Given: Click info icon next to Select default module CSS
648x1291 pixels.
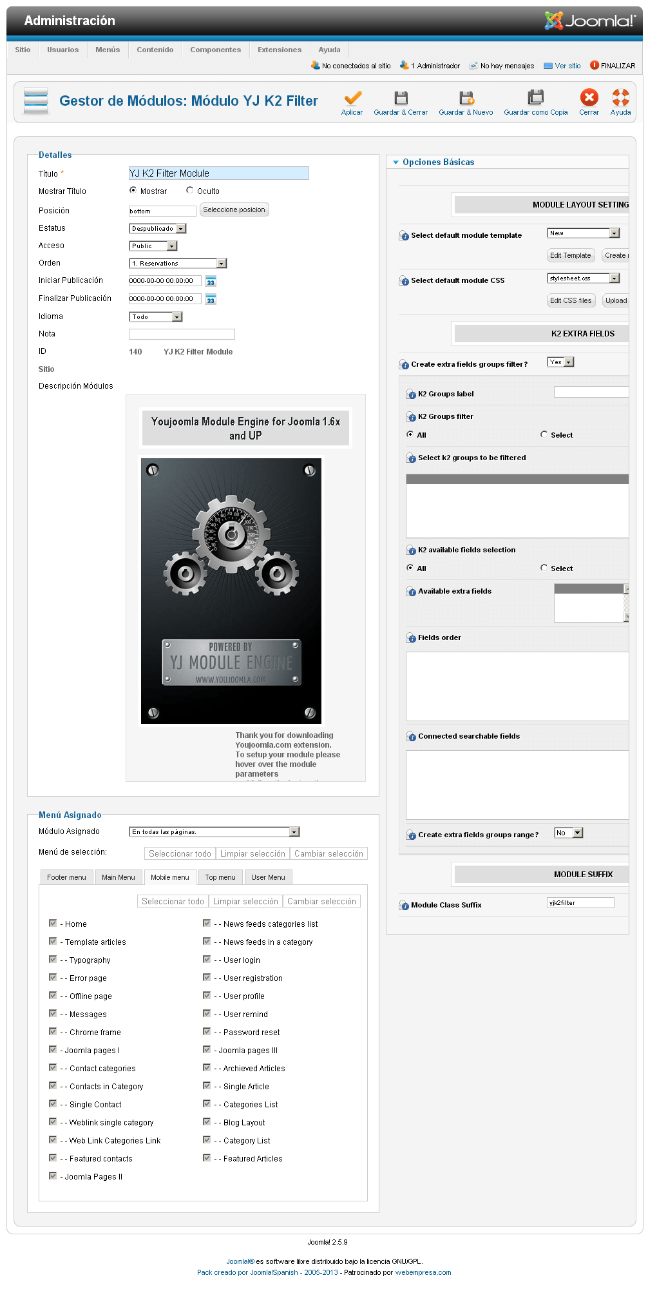Looking at the screenshot, I should 404,281.
